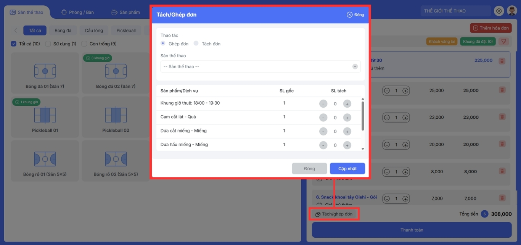The height and width of the screenshot is (245, 521).
Task: Toggle the Sử dụng (1) checkbox
Action: (x=48, y=44)
